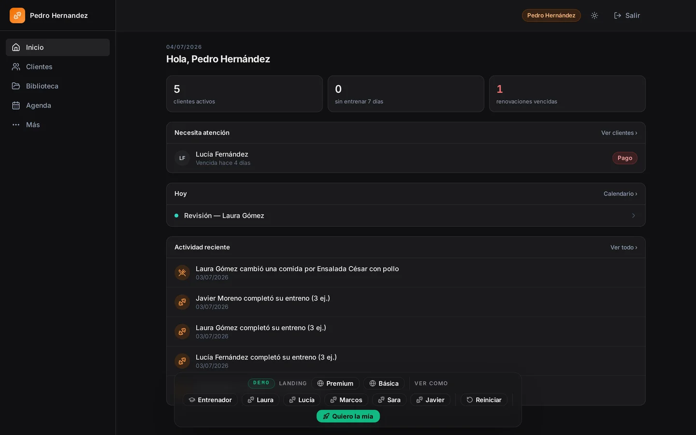Expand the Revisión row chevron
696x435 pixels.
pos(633,216)
